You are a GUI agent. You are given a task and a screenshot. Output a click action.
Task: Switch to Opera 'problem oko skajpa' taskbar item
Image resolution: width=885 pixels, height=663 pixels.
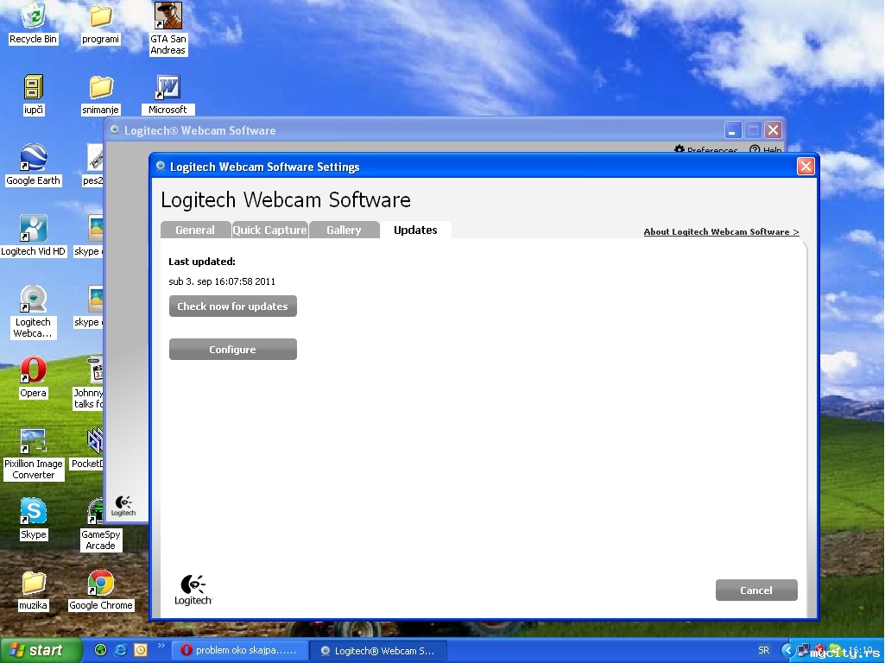240,651
